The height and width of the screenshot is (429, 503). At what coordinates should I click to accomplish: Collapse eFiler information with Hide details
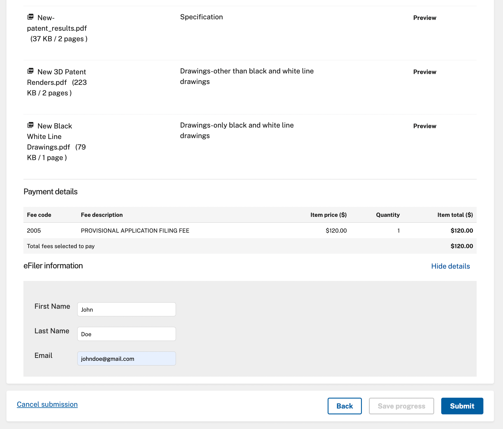tap(450, 266)
